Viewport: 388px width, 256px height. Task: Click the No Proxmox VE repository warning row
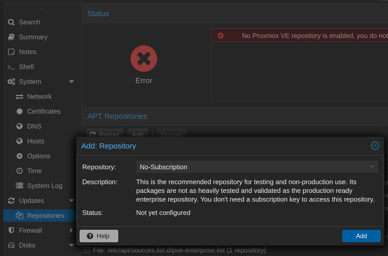299,36
